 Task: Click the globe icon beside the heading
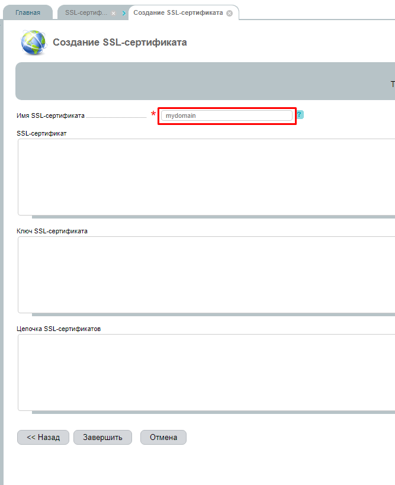coord(34,43)
